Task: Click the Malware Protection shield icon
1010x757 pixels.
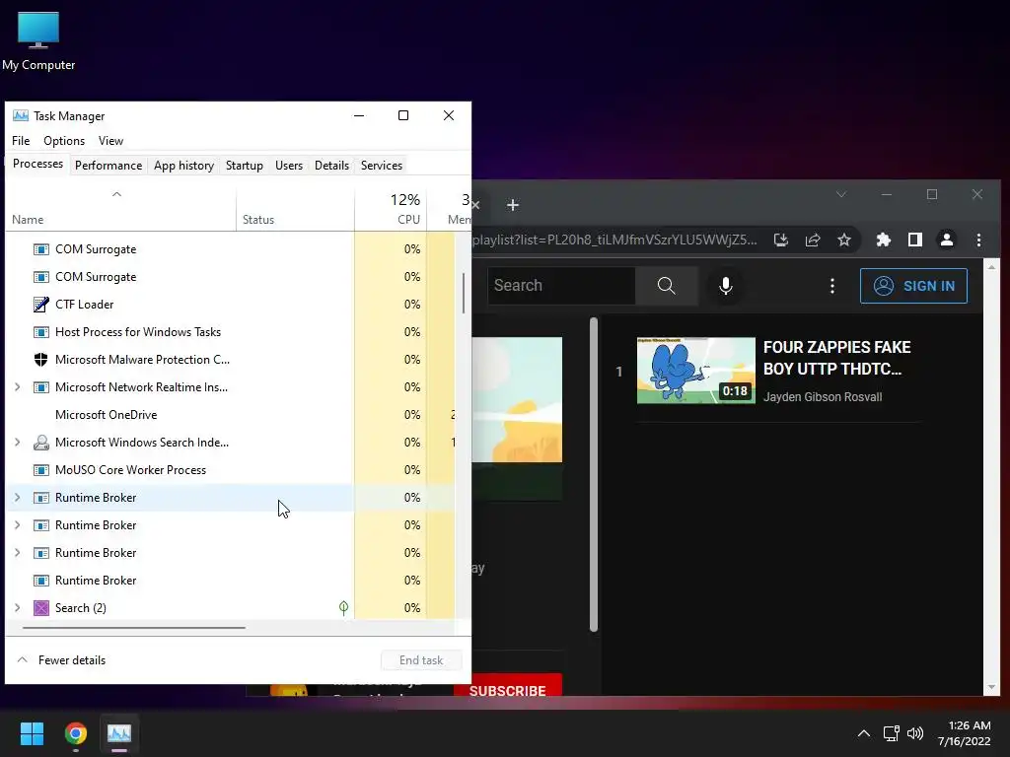Action: (x=41, y=360)
